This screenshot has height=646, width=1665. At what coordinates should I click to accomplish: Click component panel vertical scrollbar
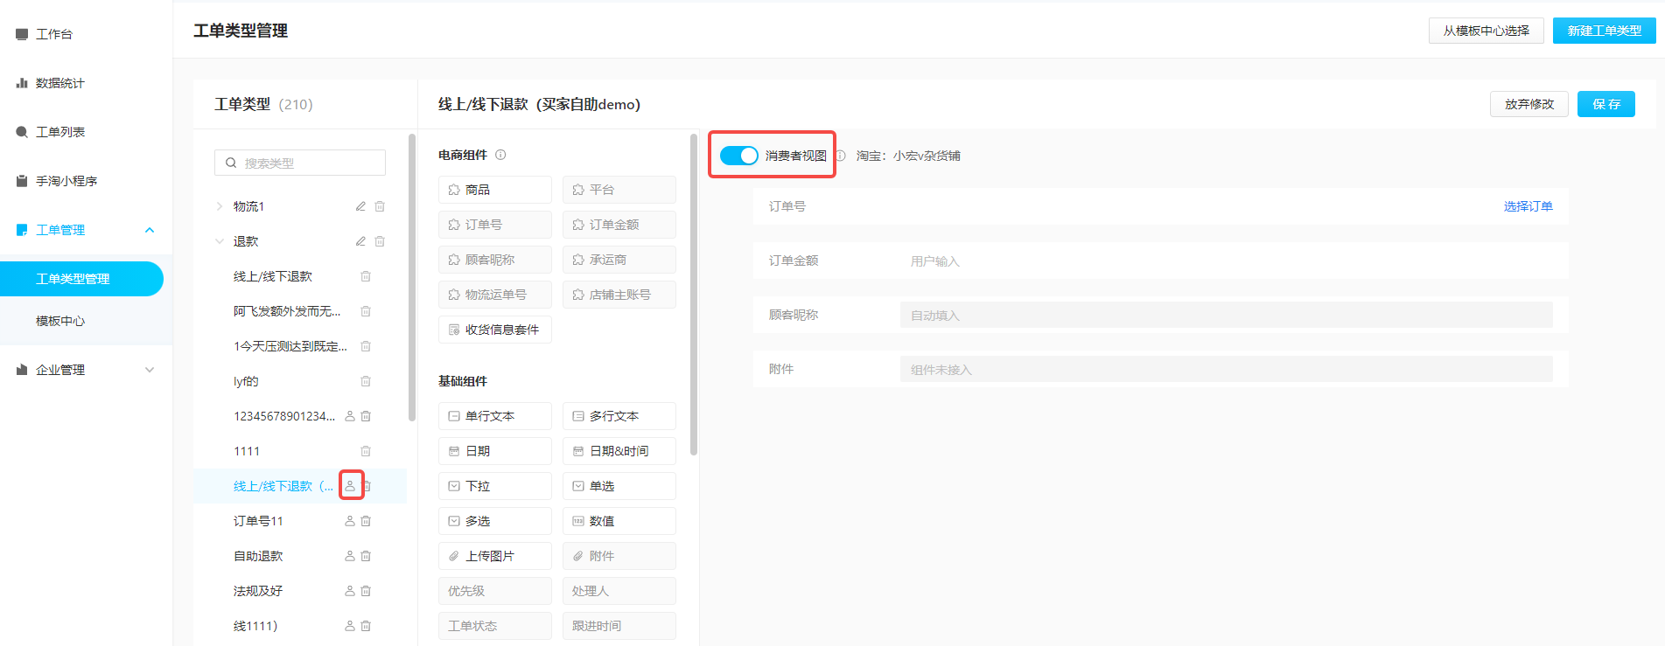tap(694, 295)
